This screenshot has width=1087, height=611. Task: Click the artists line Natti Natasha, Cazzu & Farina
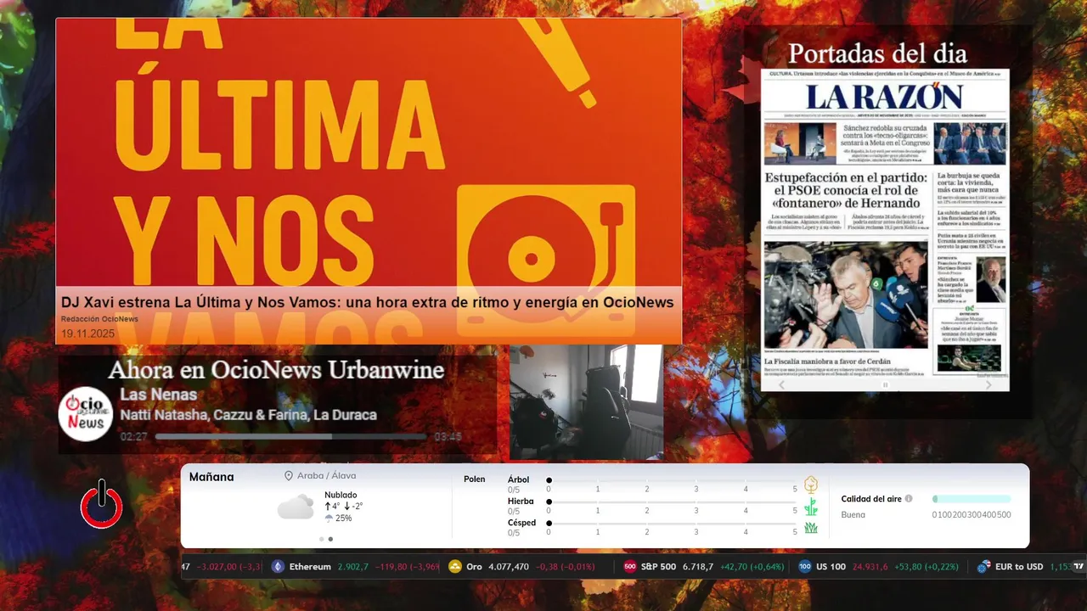(x=248, y=415)
